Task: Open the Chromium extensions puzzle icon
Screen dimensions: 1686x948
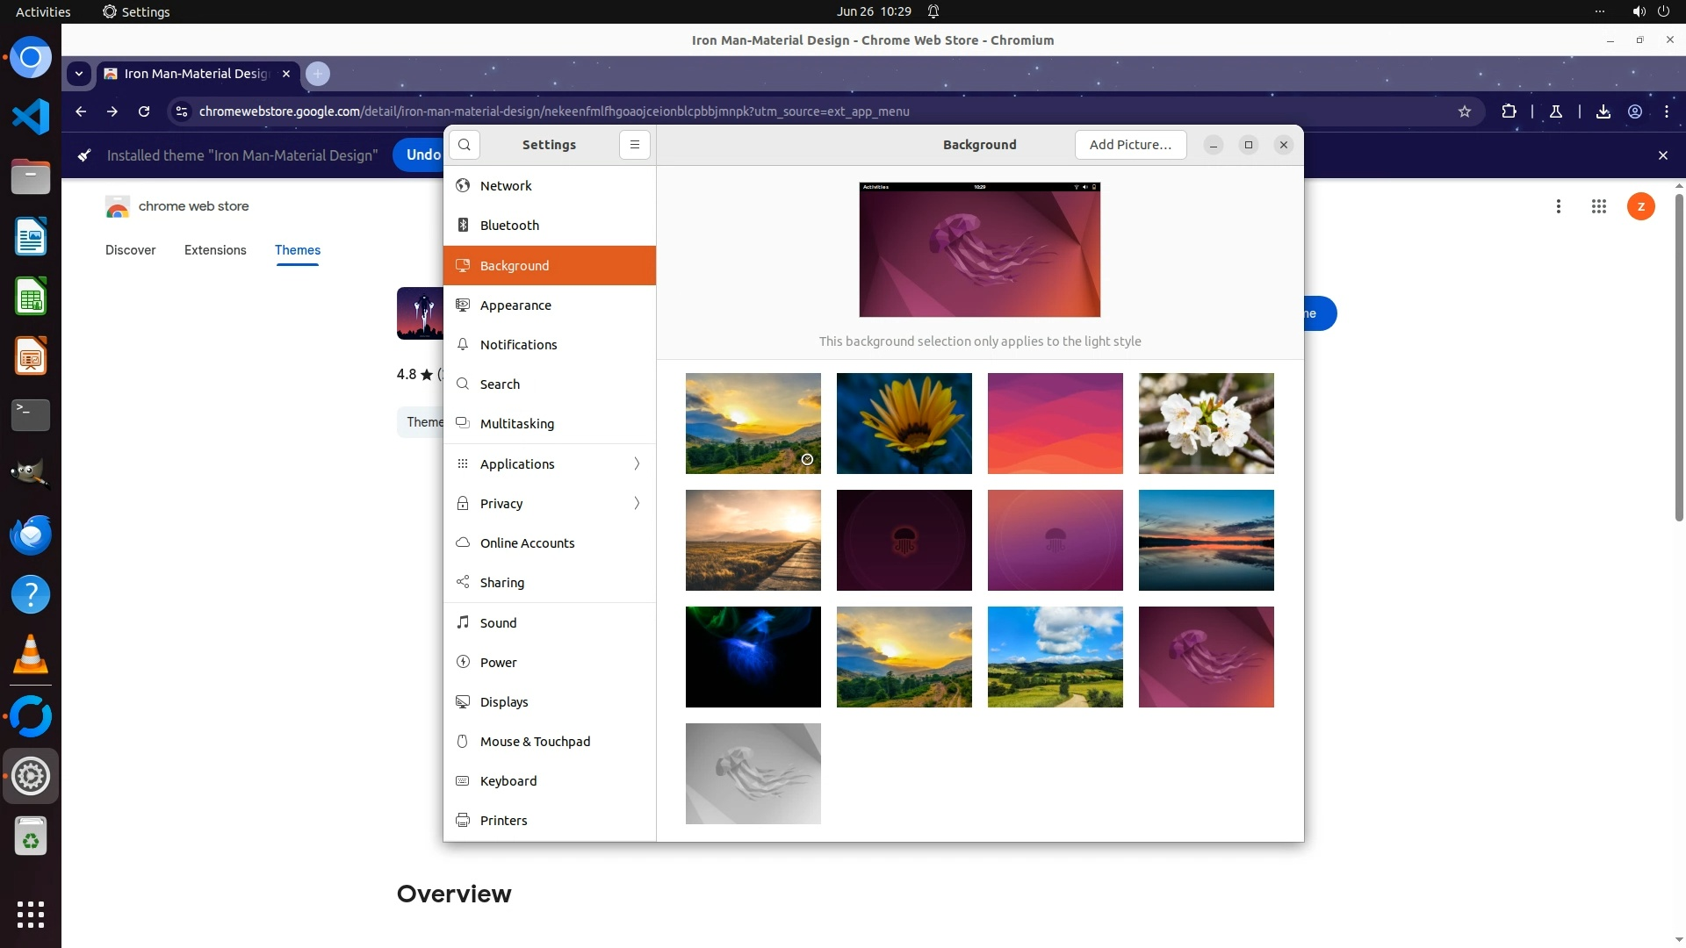Action: 1509,111
